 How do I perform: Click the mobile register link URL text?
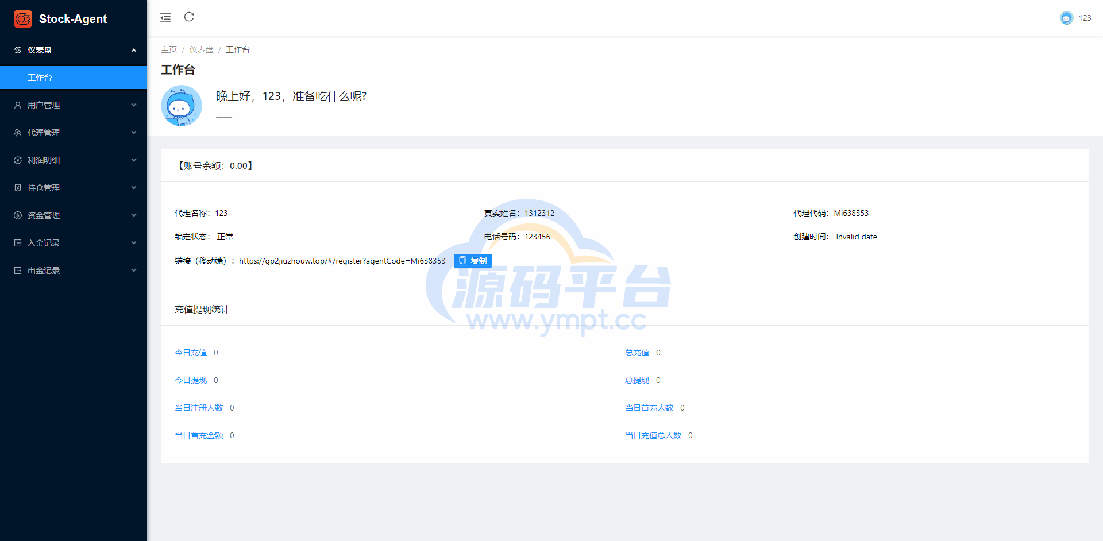(x=342, y=261)
